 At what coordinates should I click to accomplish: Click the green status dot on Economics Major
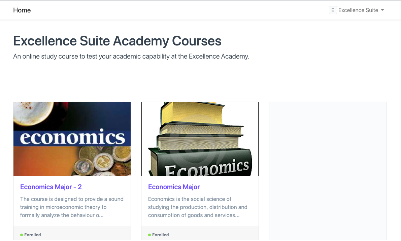[x=149, y=235]
